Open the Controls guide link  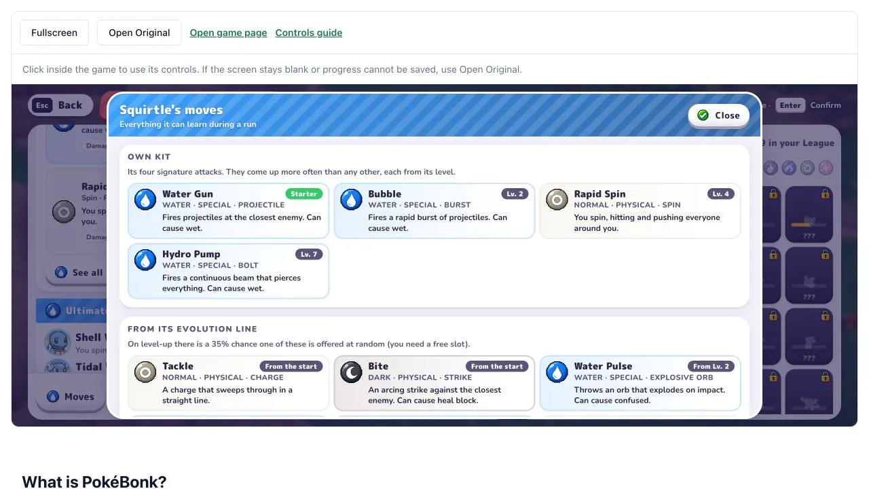click(309, 33)
